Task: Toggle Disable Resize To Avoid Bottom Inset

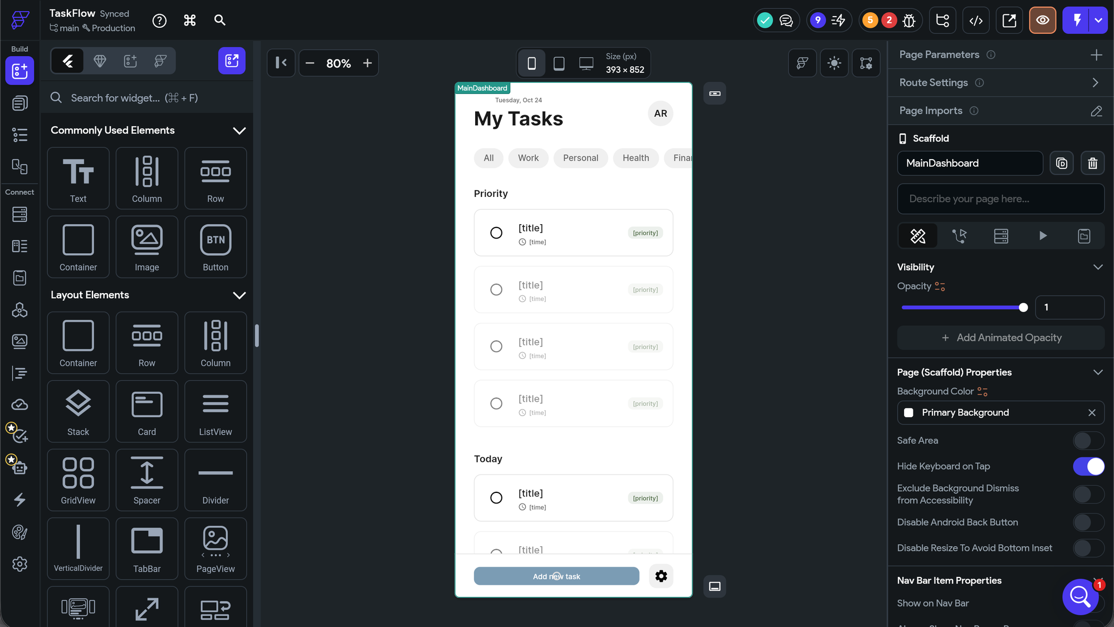Action: pos(1088,548)
